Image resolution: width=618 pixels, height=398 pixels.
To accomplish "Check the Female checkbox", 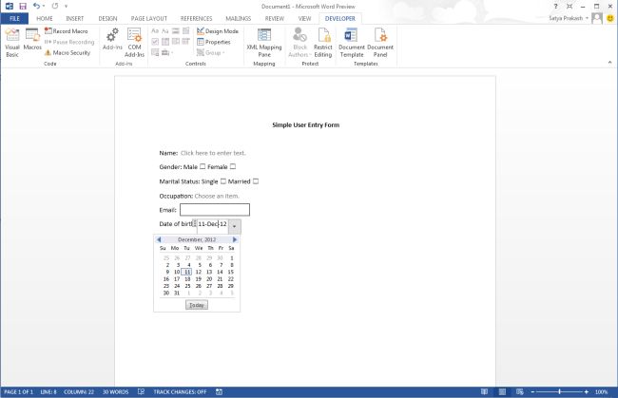I will point(233,166).
